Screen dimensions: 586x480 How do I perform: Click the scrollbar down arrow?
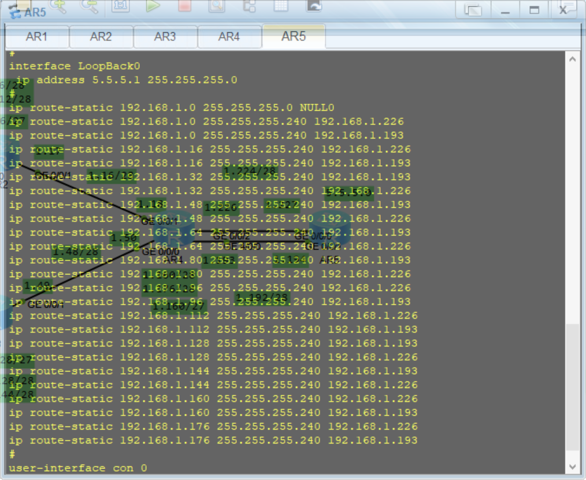[573, 467]
